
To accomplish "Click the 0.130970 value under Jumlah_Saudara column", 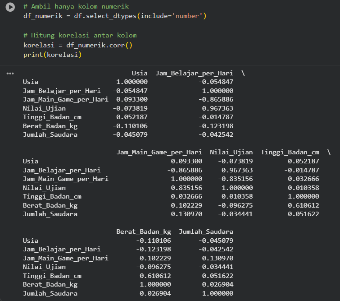I will coord(218,258).
